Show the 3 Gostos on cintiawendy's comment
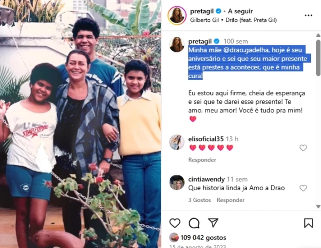Screen dimensions: 321x248 click(200, 200)
